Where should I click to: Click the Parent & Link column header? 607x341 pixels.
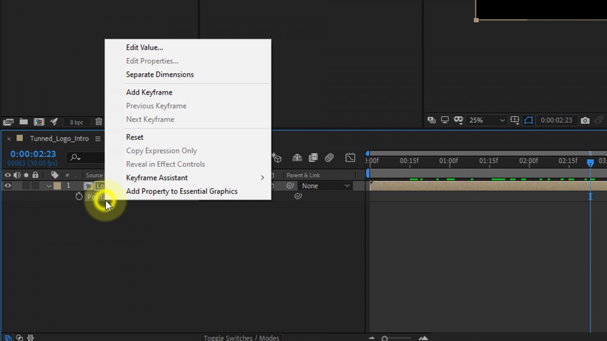pos(303,175)
